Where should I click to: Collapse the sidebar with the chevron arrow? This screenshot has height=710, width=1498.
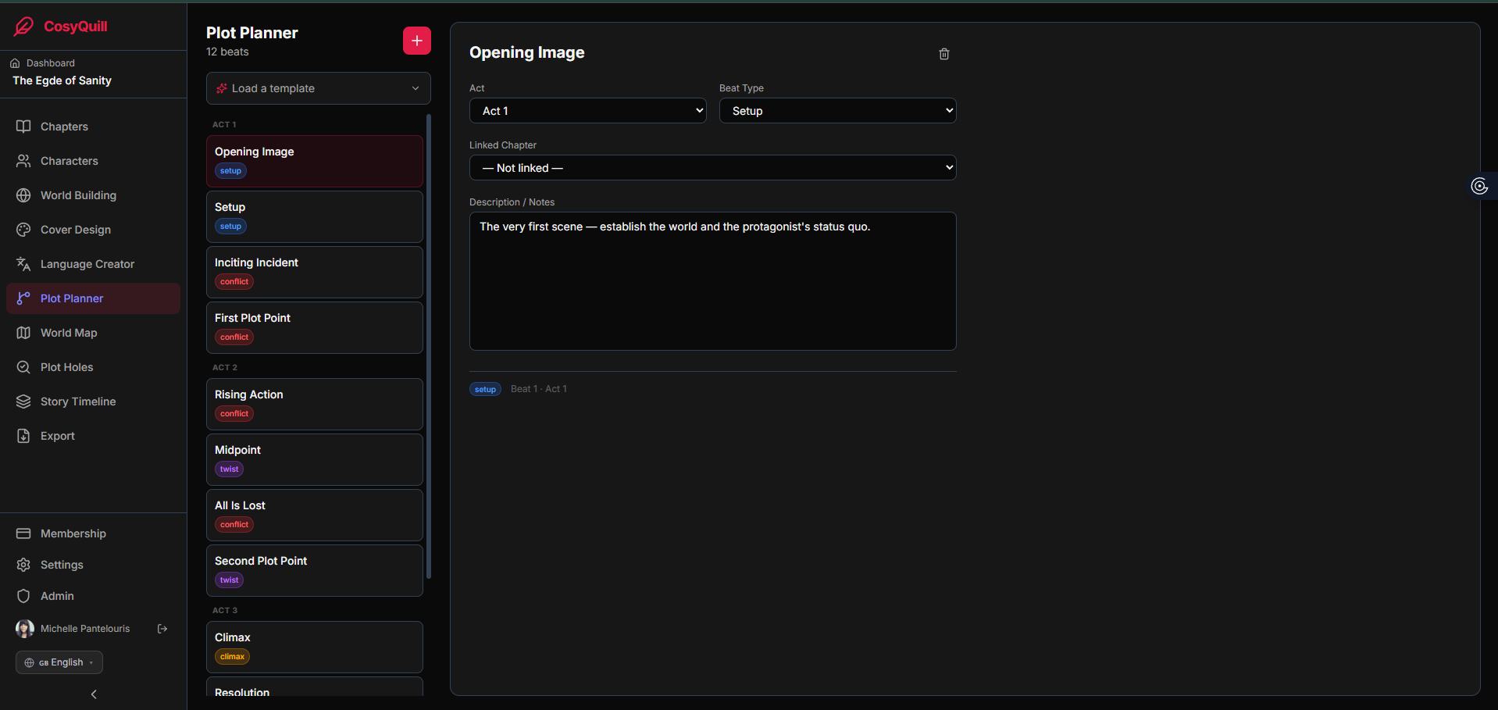94,694
